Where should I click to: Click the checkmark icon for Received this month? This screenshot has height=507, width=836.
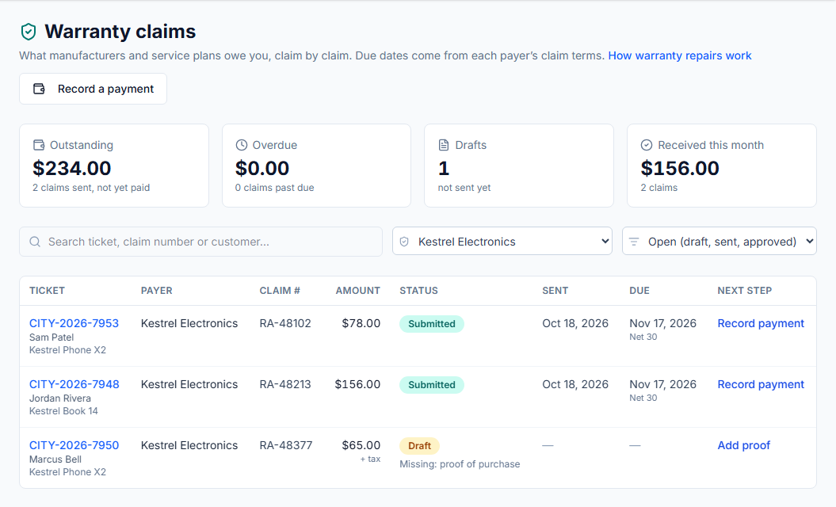pos(646,145)
